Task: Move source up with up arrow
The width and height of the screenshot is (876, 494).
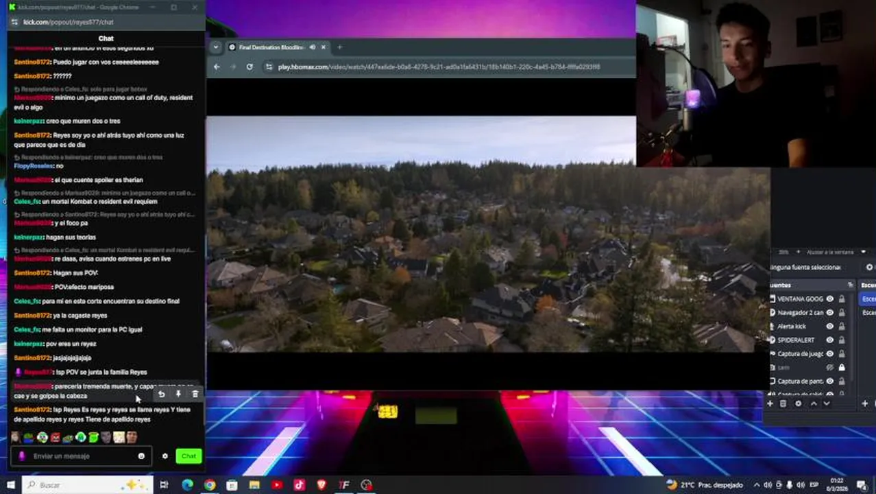Action: (814, 403)
